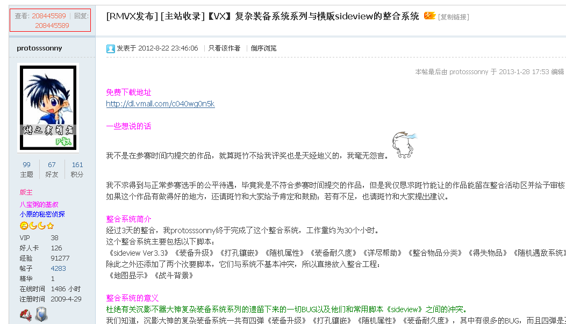Click the sweating emoticon image in post
This screenshot has height=324, width=566.
coord(404,145)
